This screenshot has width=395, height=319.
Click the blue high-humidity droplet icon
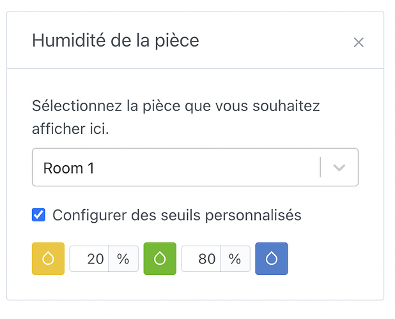click(272, 258)
